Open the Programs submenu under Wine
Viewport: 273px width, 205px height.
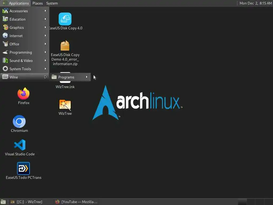coord(70,77)
